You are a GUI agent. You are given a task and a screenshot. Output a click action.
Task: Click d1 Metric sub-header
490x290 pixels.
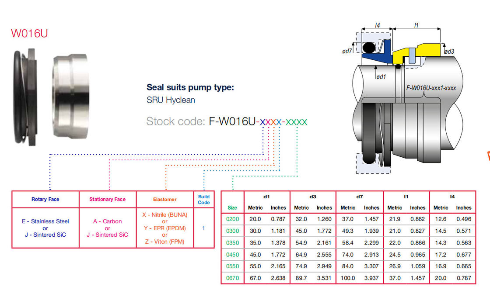tap(255, 208)
